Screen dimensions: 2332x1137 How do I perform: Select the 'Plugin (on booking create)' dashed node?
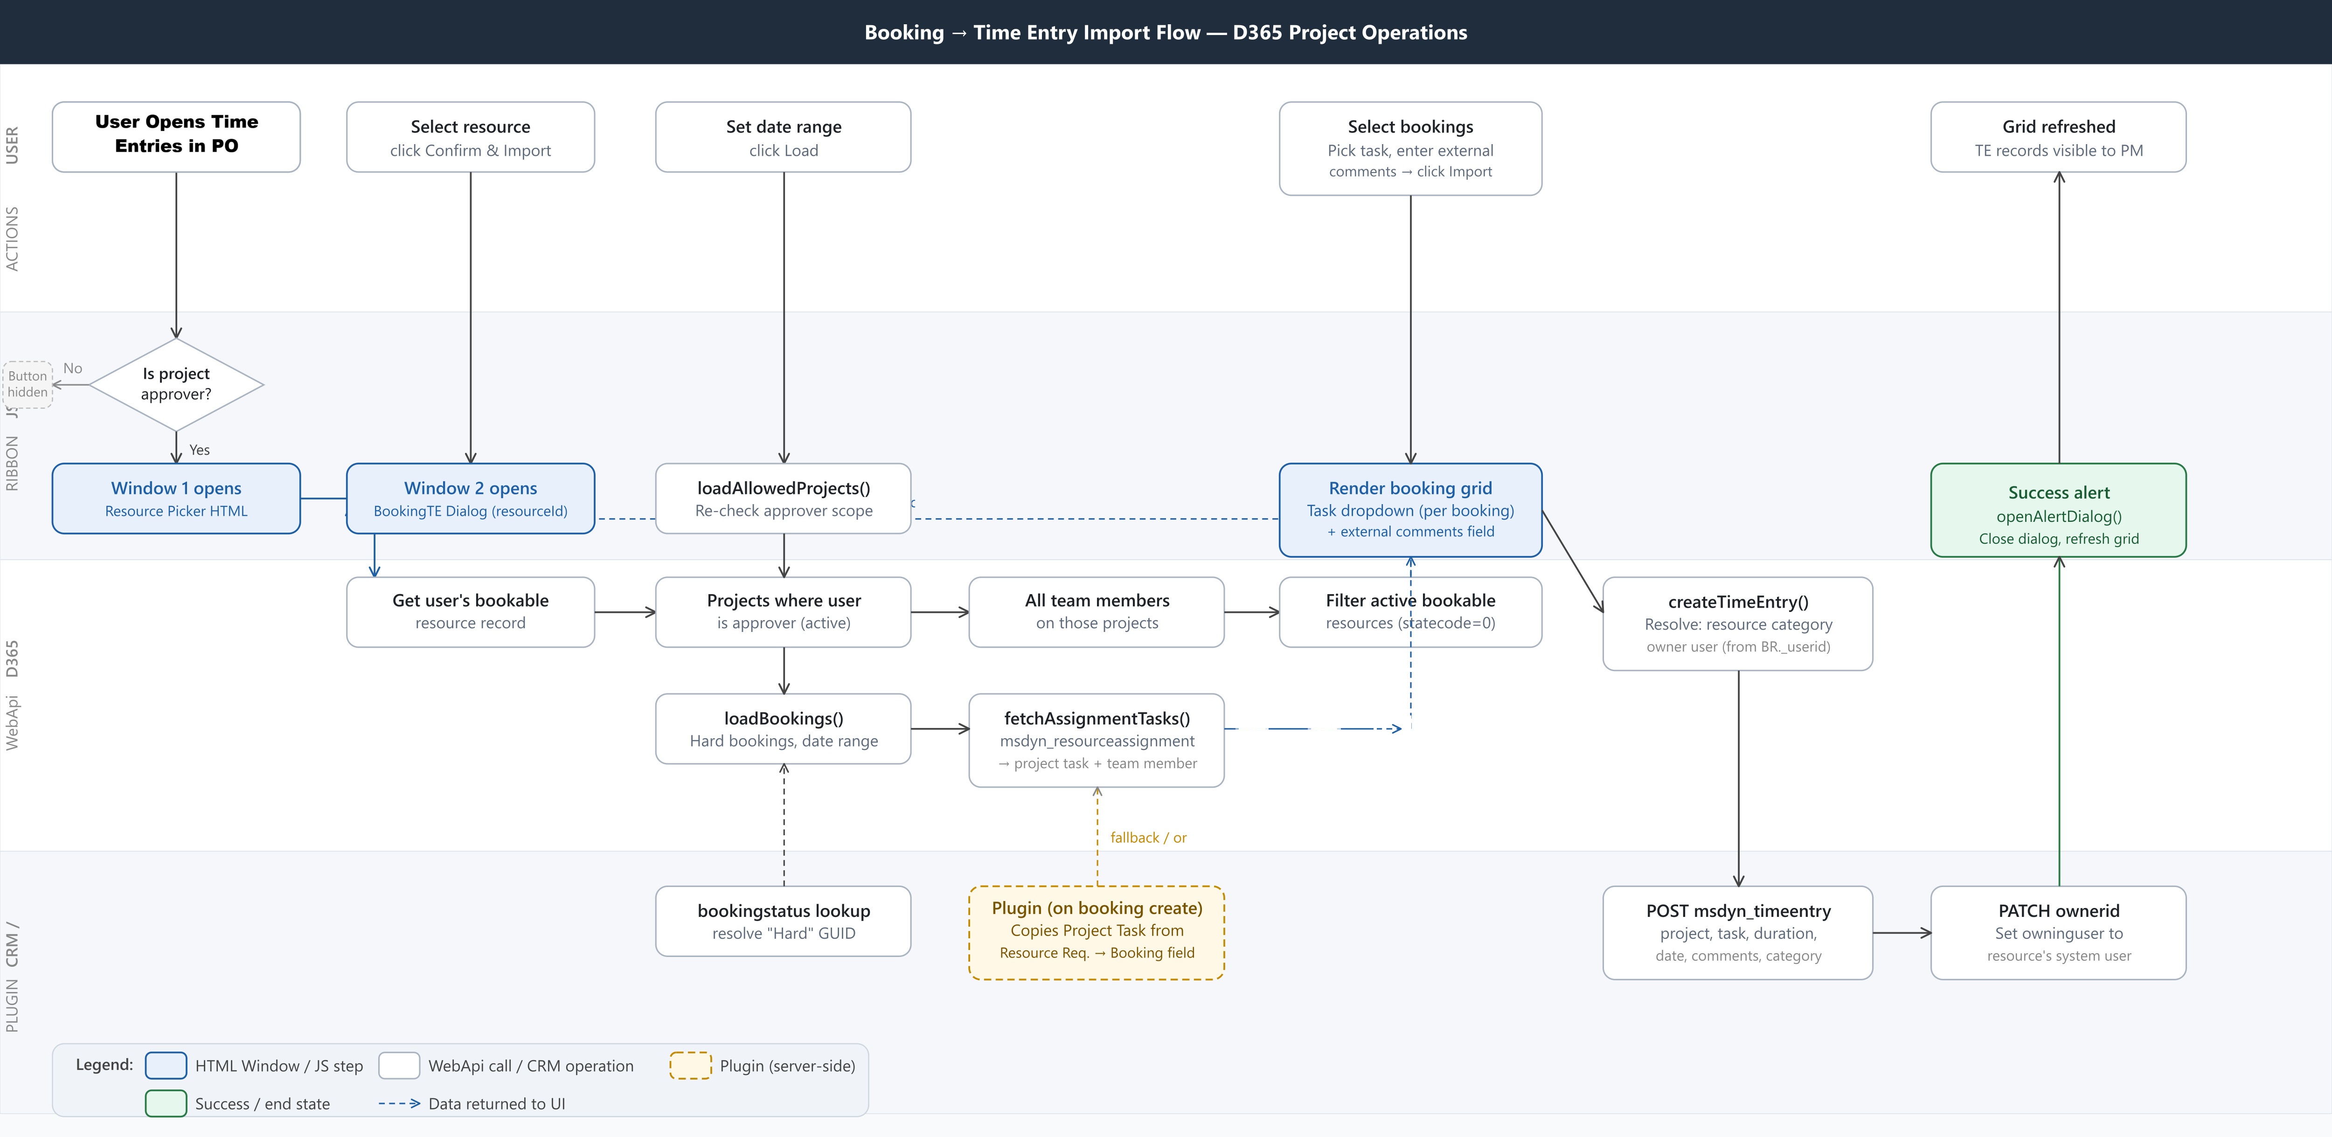(x=1097, y=932)
